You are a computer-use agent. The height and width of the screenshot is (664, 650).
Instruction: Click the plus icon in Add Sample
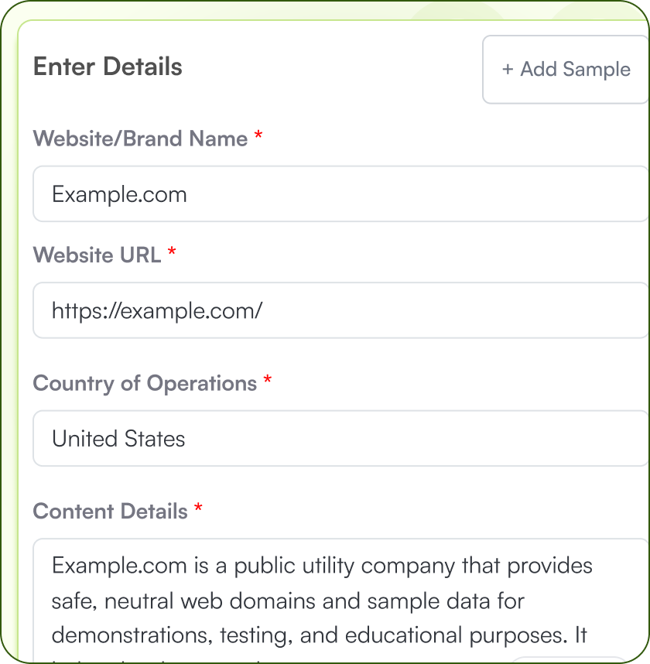(x=507, y=70)
